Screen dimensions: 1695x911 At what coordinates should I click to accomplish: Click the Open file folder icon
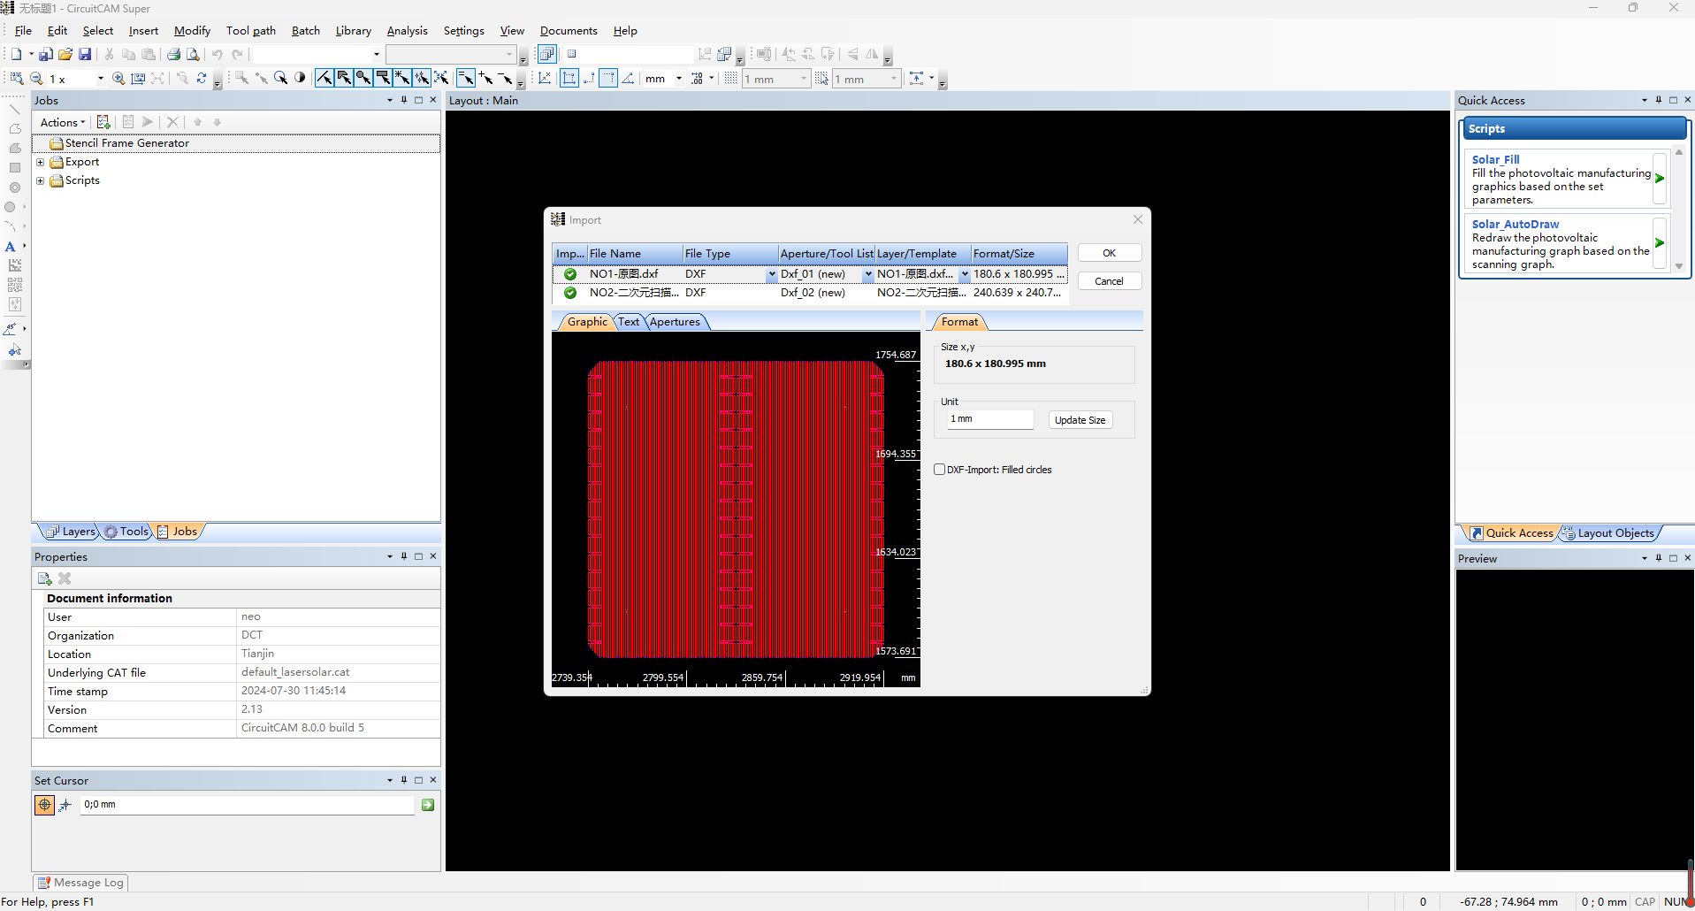tap(65, 54)
